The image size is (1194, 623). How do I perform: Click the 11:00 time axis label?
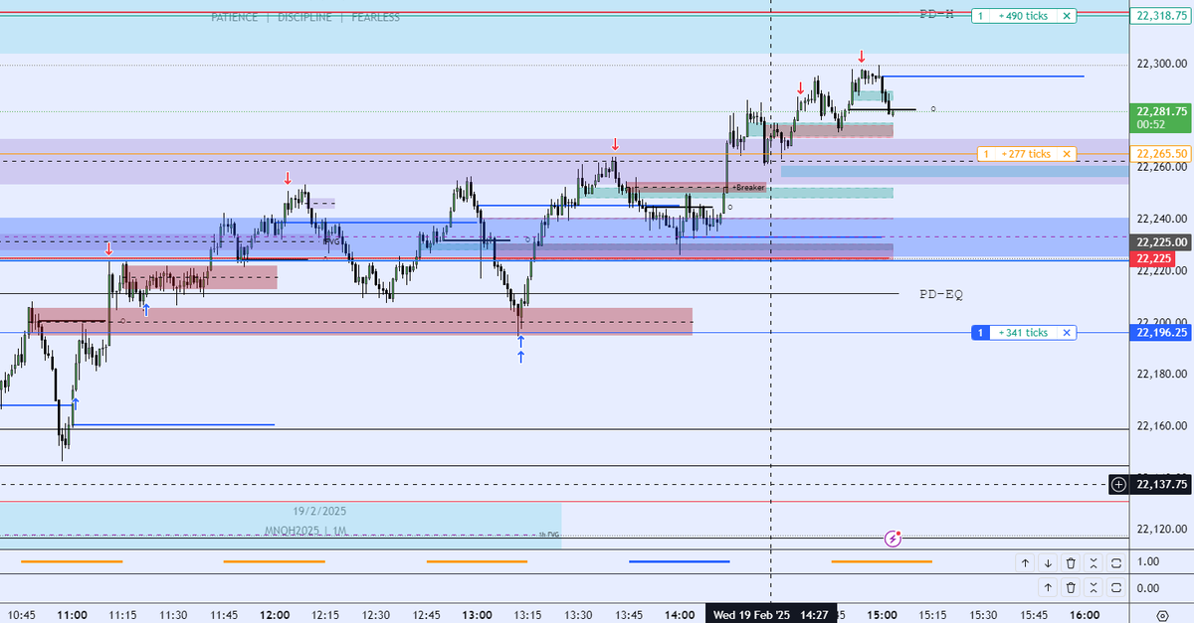coord(72,615)
